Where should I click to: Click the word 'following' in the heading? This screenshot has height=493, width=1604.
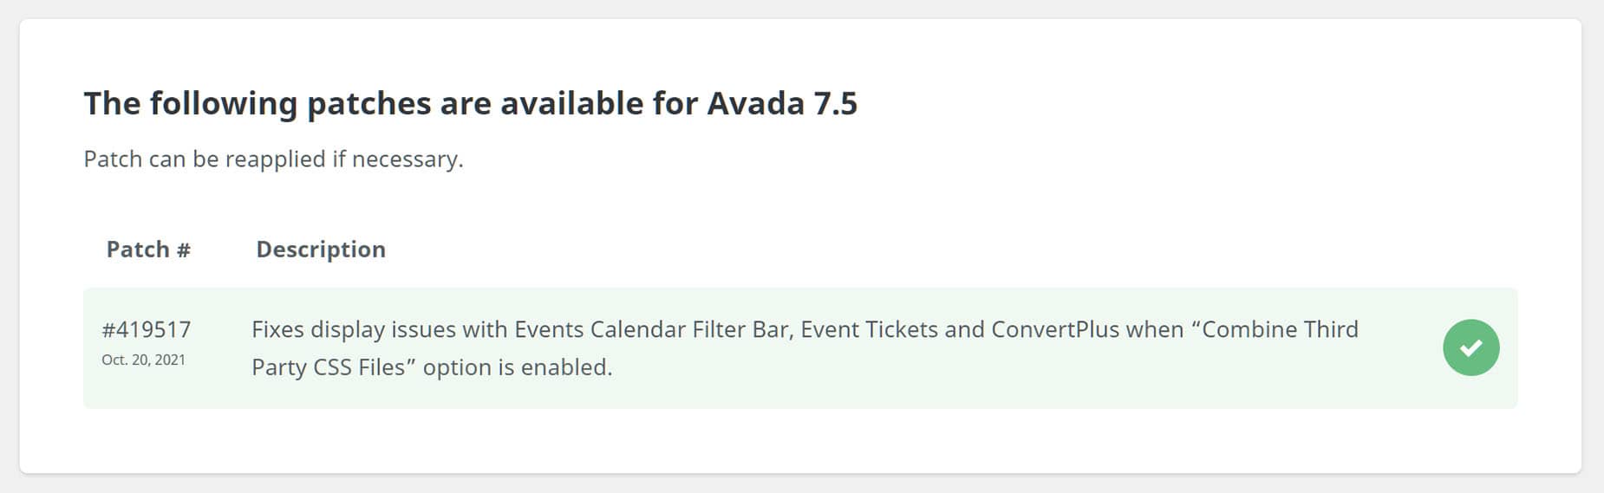(224, 104)
